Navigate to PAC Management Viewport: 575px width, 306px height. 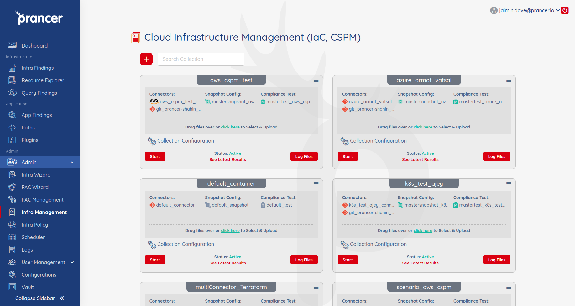(40, 200)
